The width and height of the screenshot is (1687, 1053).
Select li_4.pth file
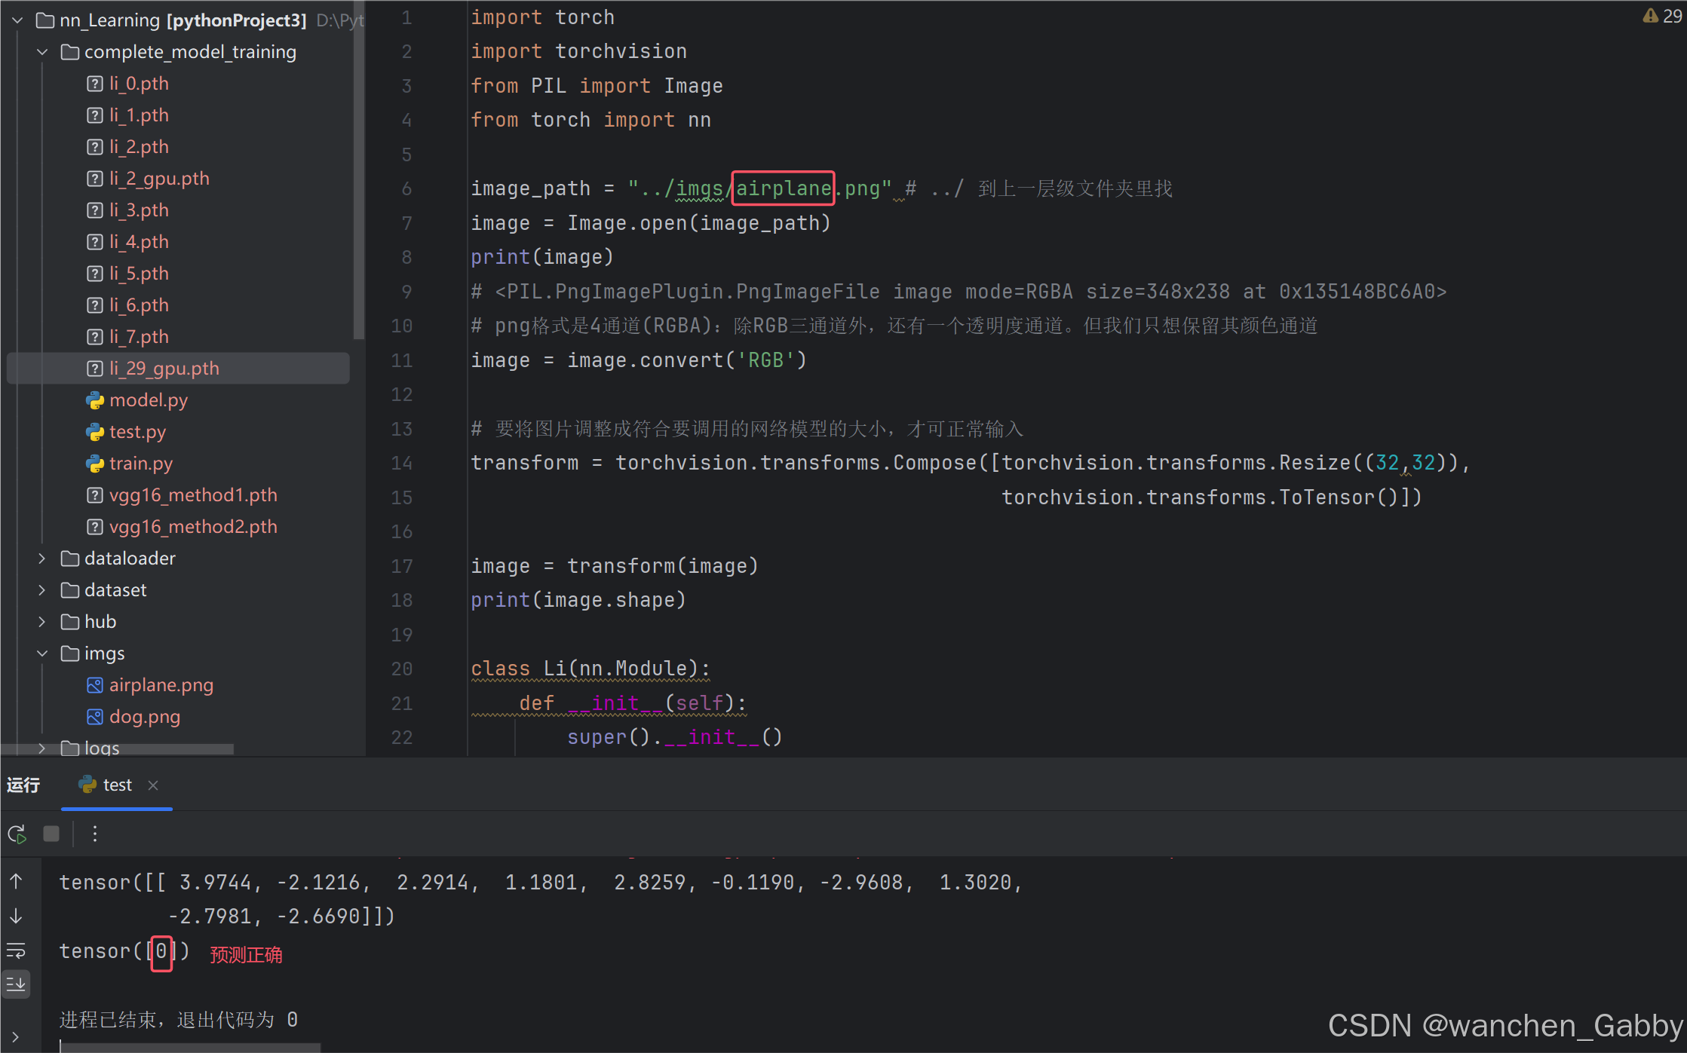tap(139, 242)
